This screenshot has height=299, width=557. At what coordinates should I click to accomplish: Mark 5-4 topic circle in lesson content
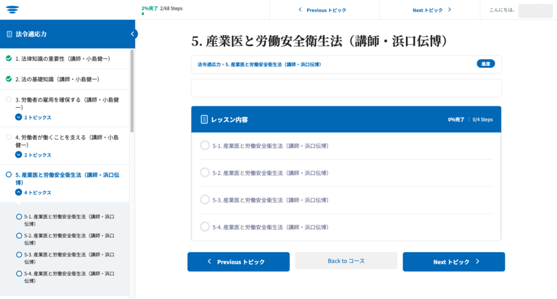pyautogui.click(x=205, y=227)
